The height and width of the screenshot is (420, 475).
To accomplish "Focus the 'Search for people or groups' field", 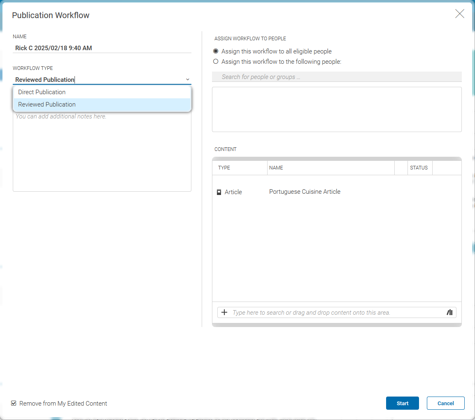I will (336, 77).
